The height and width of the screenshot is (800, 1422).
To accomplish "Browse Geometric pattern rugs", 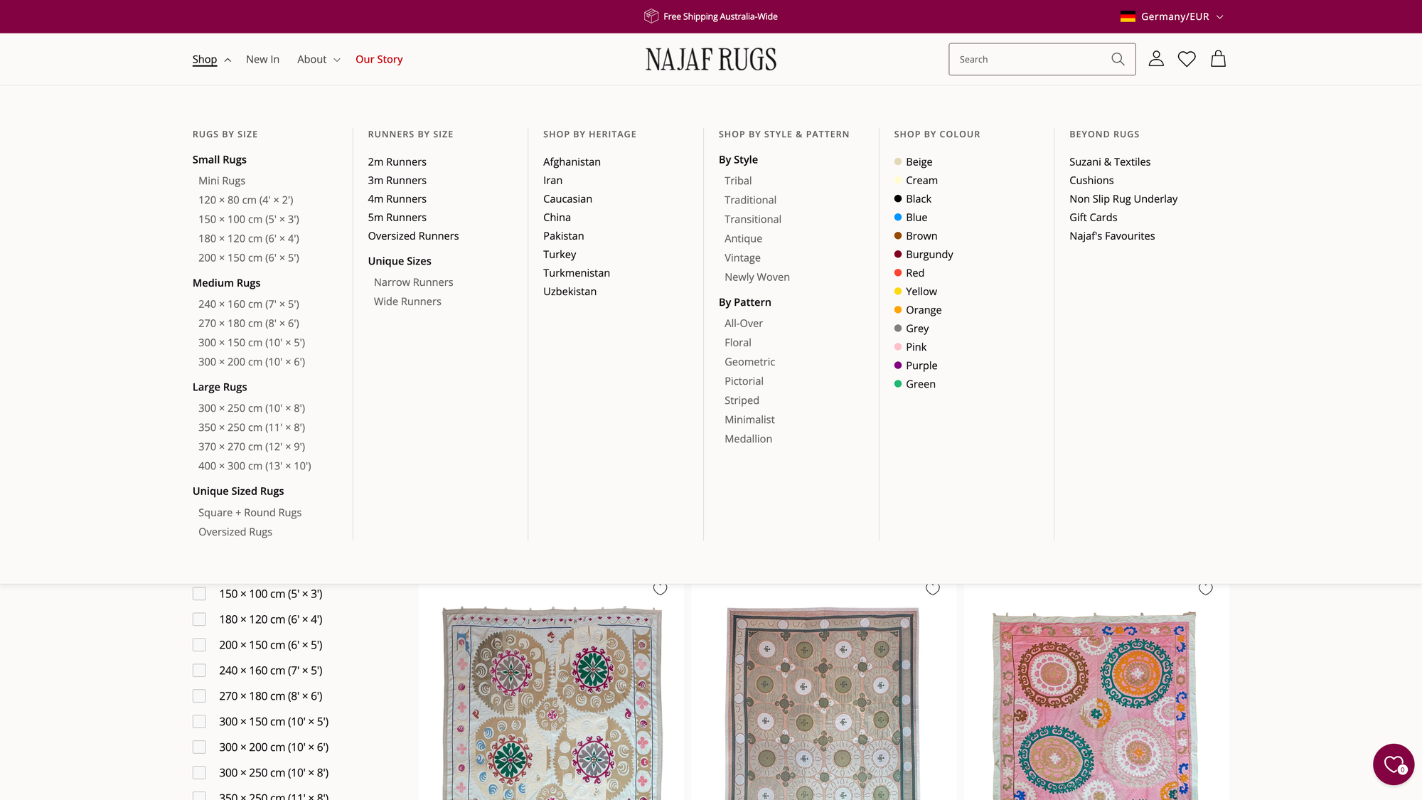I will (x=749, y=363).
